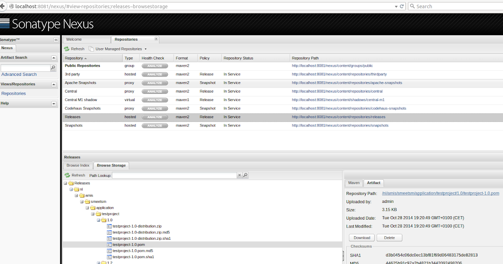Viewport: 503px width, 264px height.
Task: Refresh the storage tree
Action: pos(75,175)
